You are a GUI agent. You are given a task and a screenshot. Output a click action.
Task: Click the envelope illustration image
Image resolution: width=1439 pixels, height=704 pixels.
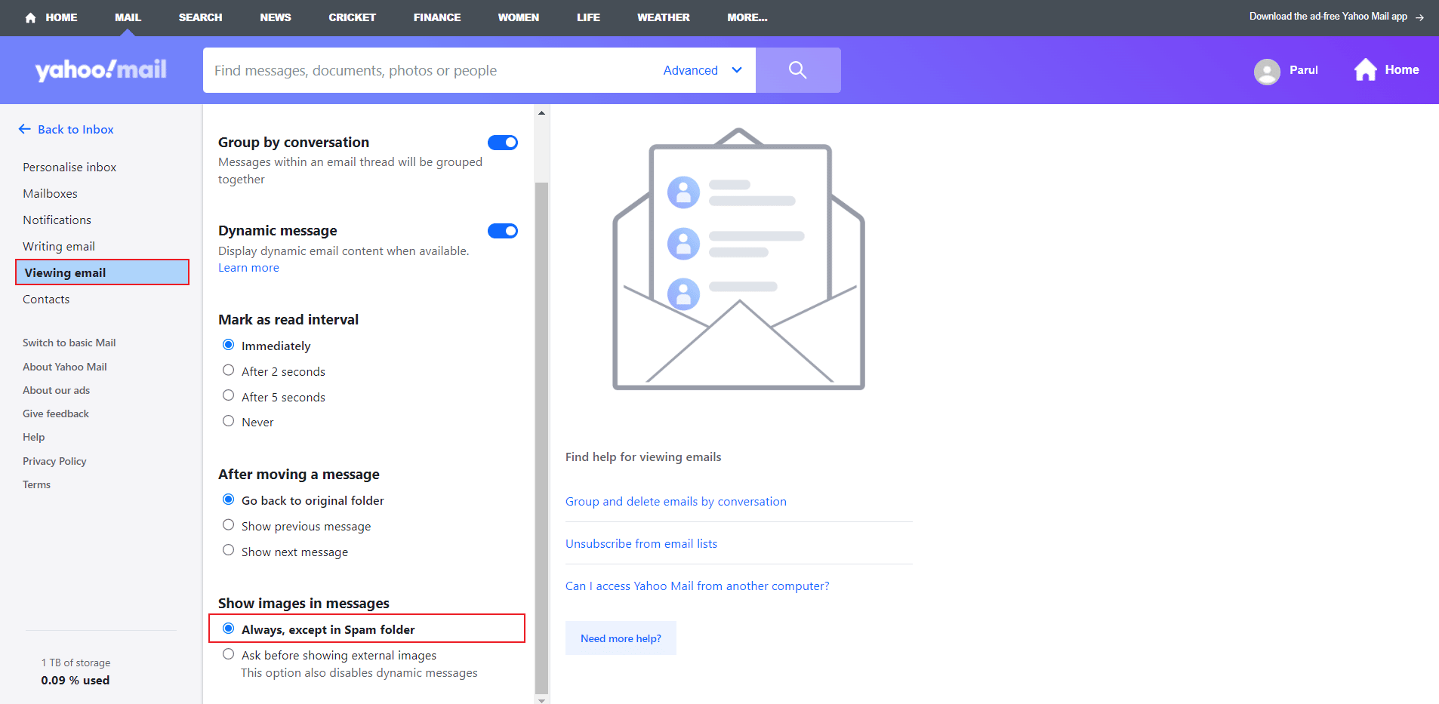click(738, 259)
